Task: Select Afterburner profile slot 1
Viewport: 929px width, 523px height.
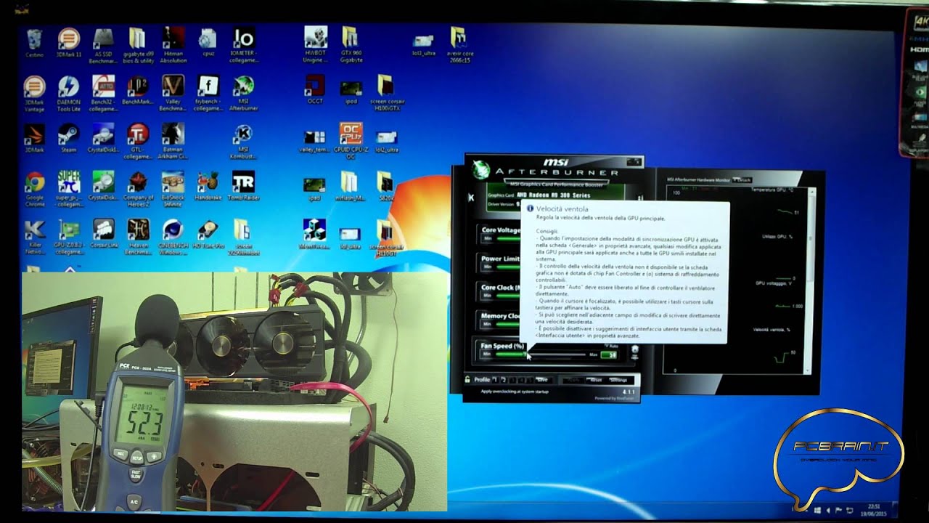Action: 495,380
